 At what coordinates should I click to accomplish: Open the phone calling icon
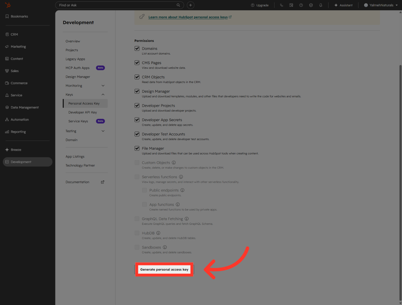point(281,5)
